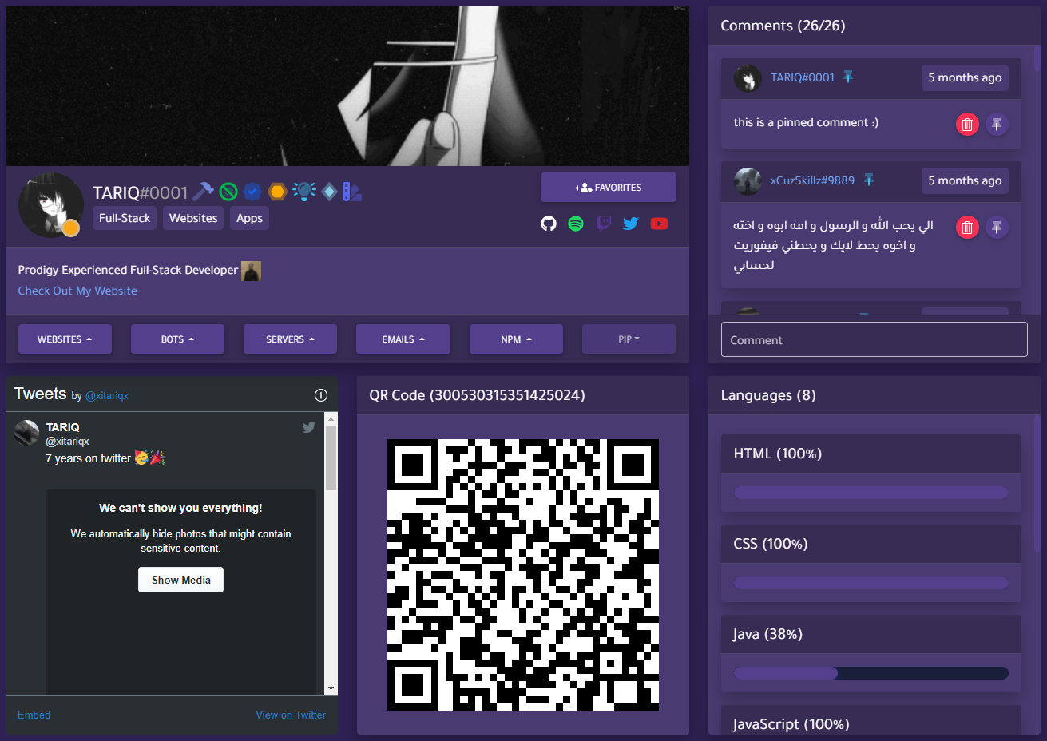Screen dimensions: 1047x741
Task: Click the light-blue diamond badge
Action: tap(329, 192)
